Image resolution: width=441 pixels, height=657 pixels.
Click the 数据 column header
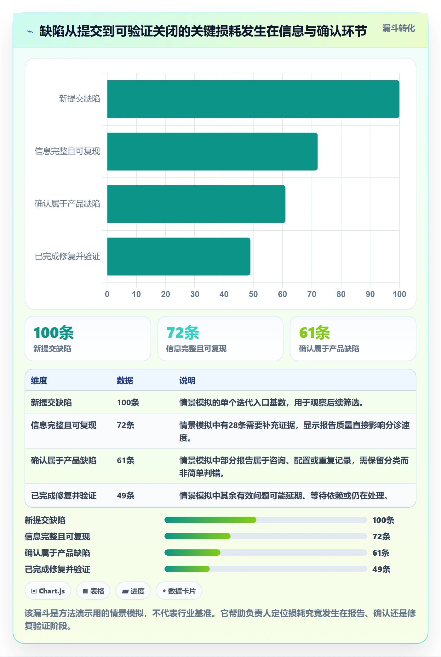click(x=125, y=380)
